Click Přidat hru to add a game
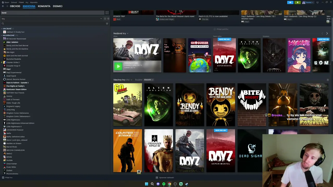Screen dimensions: 333x187 [7, 178]
